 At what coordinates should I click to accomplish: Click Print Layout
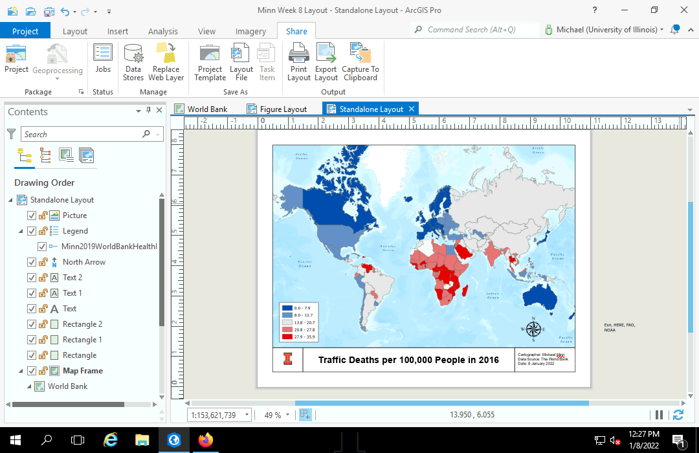click(x=298, y=62)
